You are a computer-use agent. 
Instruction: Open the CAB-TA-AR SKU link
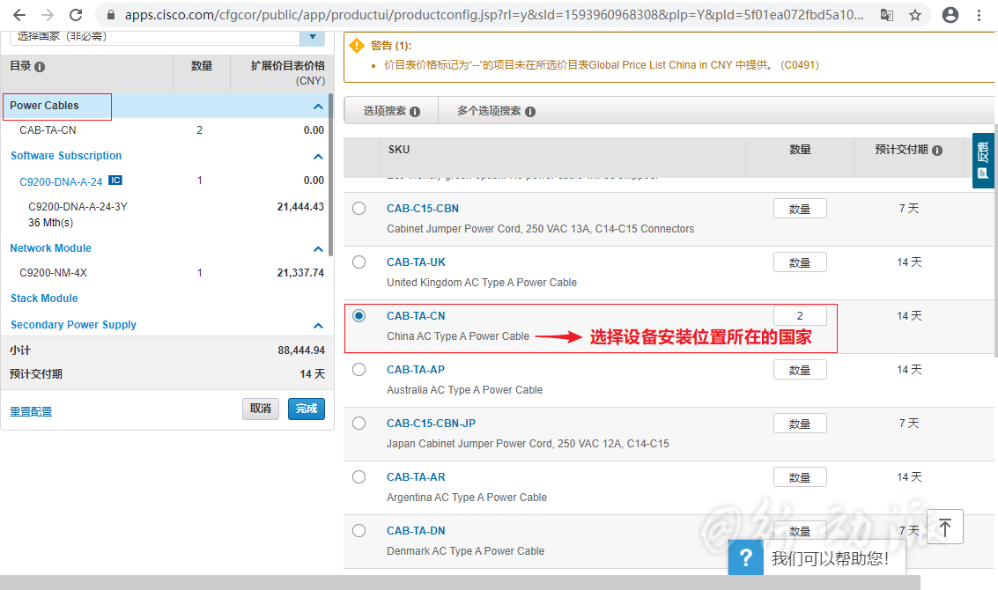click(417, 477)
